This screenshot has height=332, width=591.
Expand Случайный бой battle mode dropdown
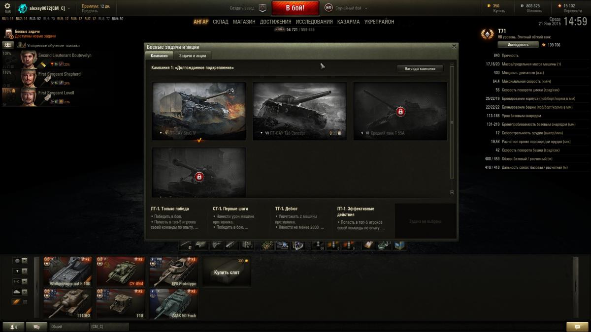click(x=366, y=8)
